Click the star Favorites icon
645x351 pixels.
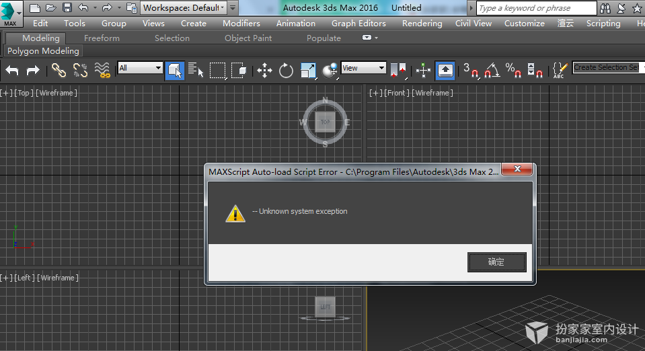tap(637, 8)
